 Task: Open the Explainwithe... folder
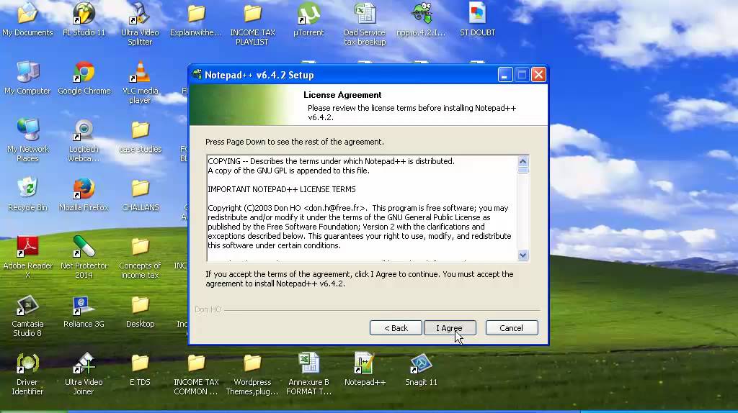click(196, 19)
